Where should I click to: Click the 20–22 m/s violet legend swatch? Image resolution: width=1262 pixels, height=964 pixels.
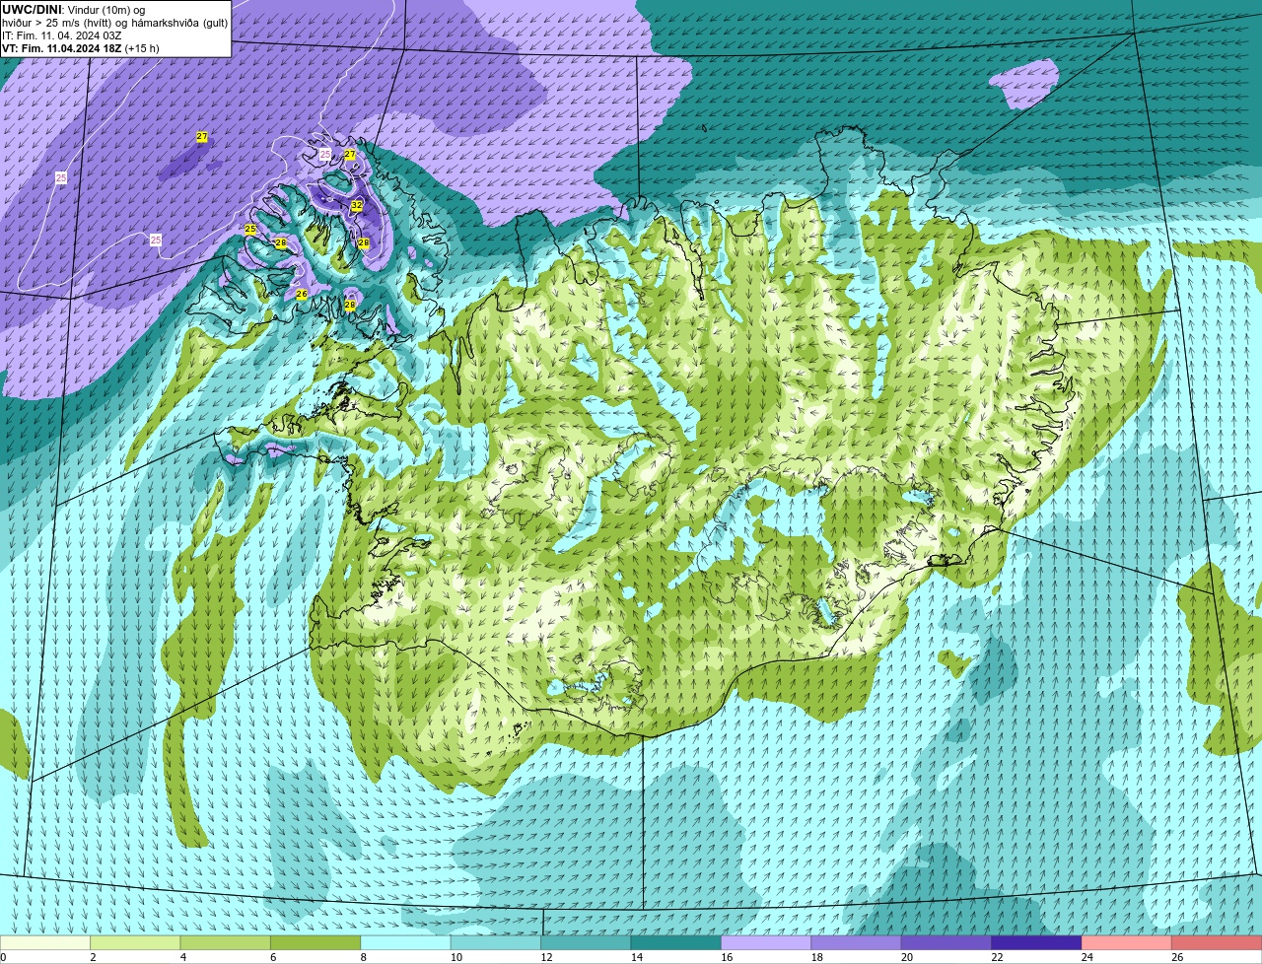pos(946,942)
